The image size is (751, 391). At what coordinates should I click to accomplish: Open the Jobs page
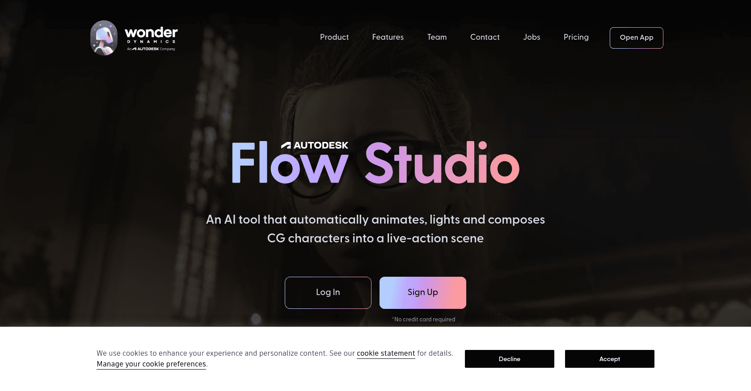532,37
